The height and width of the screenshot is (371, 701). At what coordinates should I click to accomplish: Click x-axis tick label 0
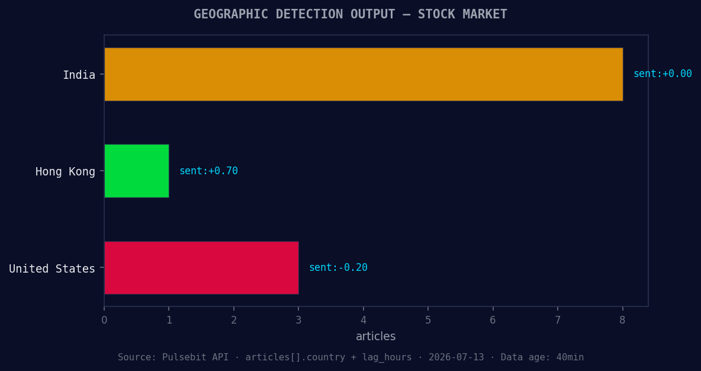(104, 320)
